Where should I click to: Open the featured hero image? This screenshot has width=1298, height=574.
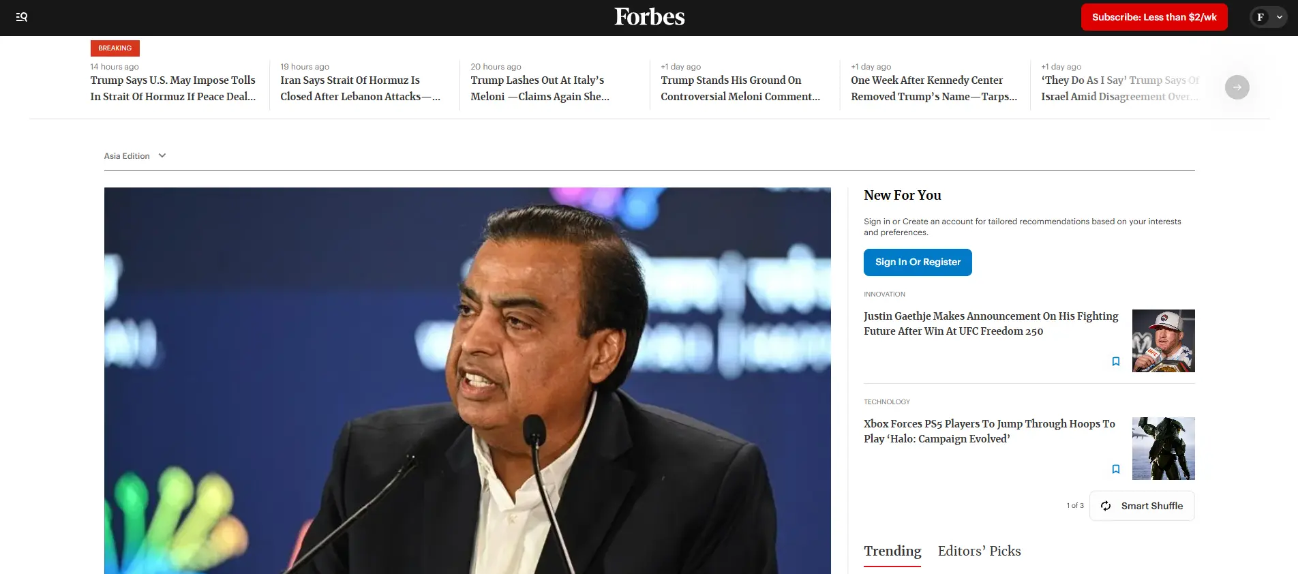tap(467, 380)
